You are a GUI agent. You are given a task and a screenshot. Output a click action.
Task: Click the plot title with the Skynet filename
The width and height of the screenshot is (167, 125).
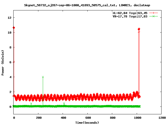pyautogui.click(x=87, y=5)
